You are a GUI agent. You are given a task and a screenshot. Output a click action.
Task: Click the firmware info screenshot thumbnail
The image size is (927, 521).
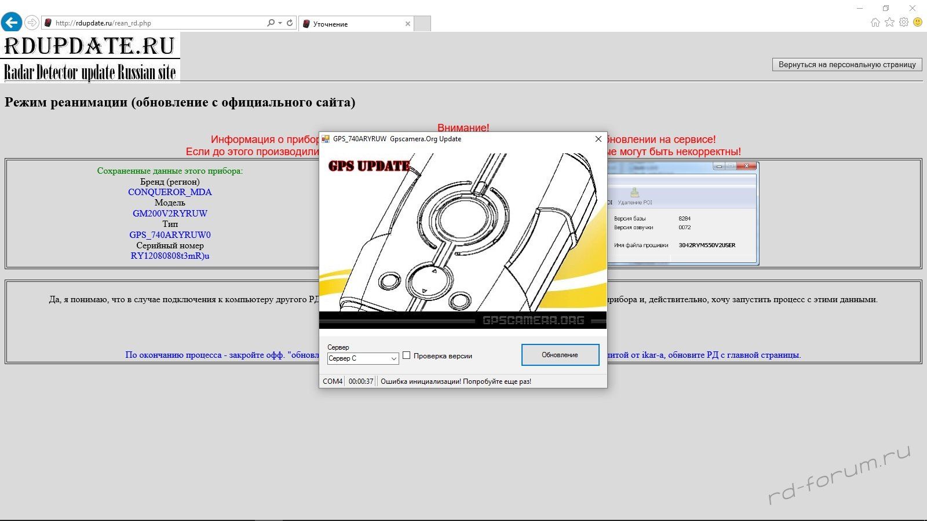tap(683, 214)
